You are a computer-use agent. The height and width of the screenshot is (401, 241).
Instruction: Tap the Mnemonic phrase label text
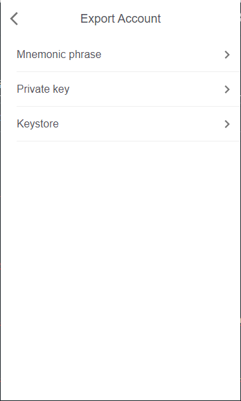[x=59, y=55]
